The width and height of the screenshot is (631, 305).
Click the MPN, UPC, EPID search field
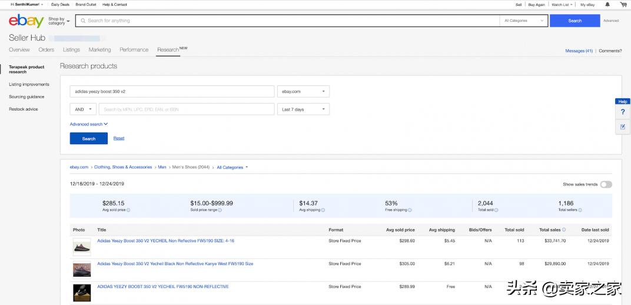[x=187, y=109]
